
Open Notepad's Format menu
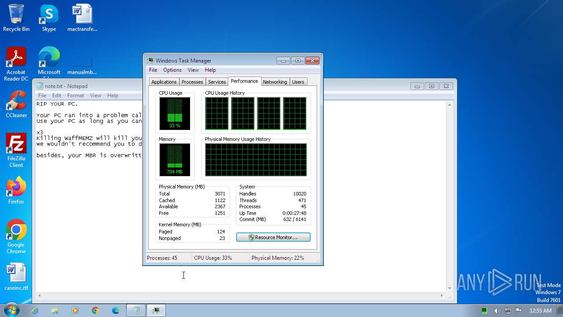pyautogui.click(x=76, y=96)
